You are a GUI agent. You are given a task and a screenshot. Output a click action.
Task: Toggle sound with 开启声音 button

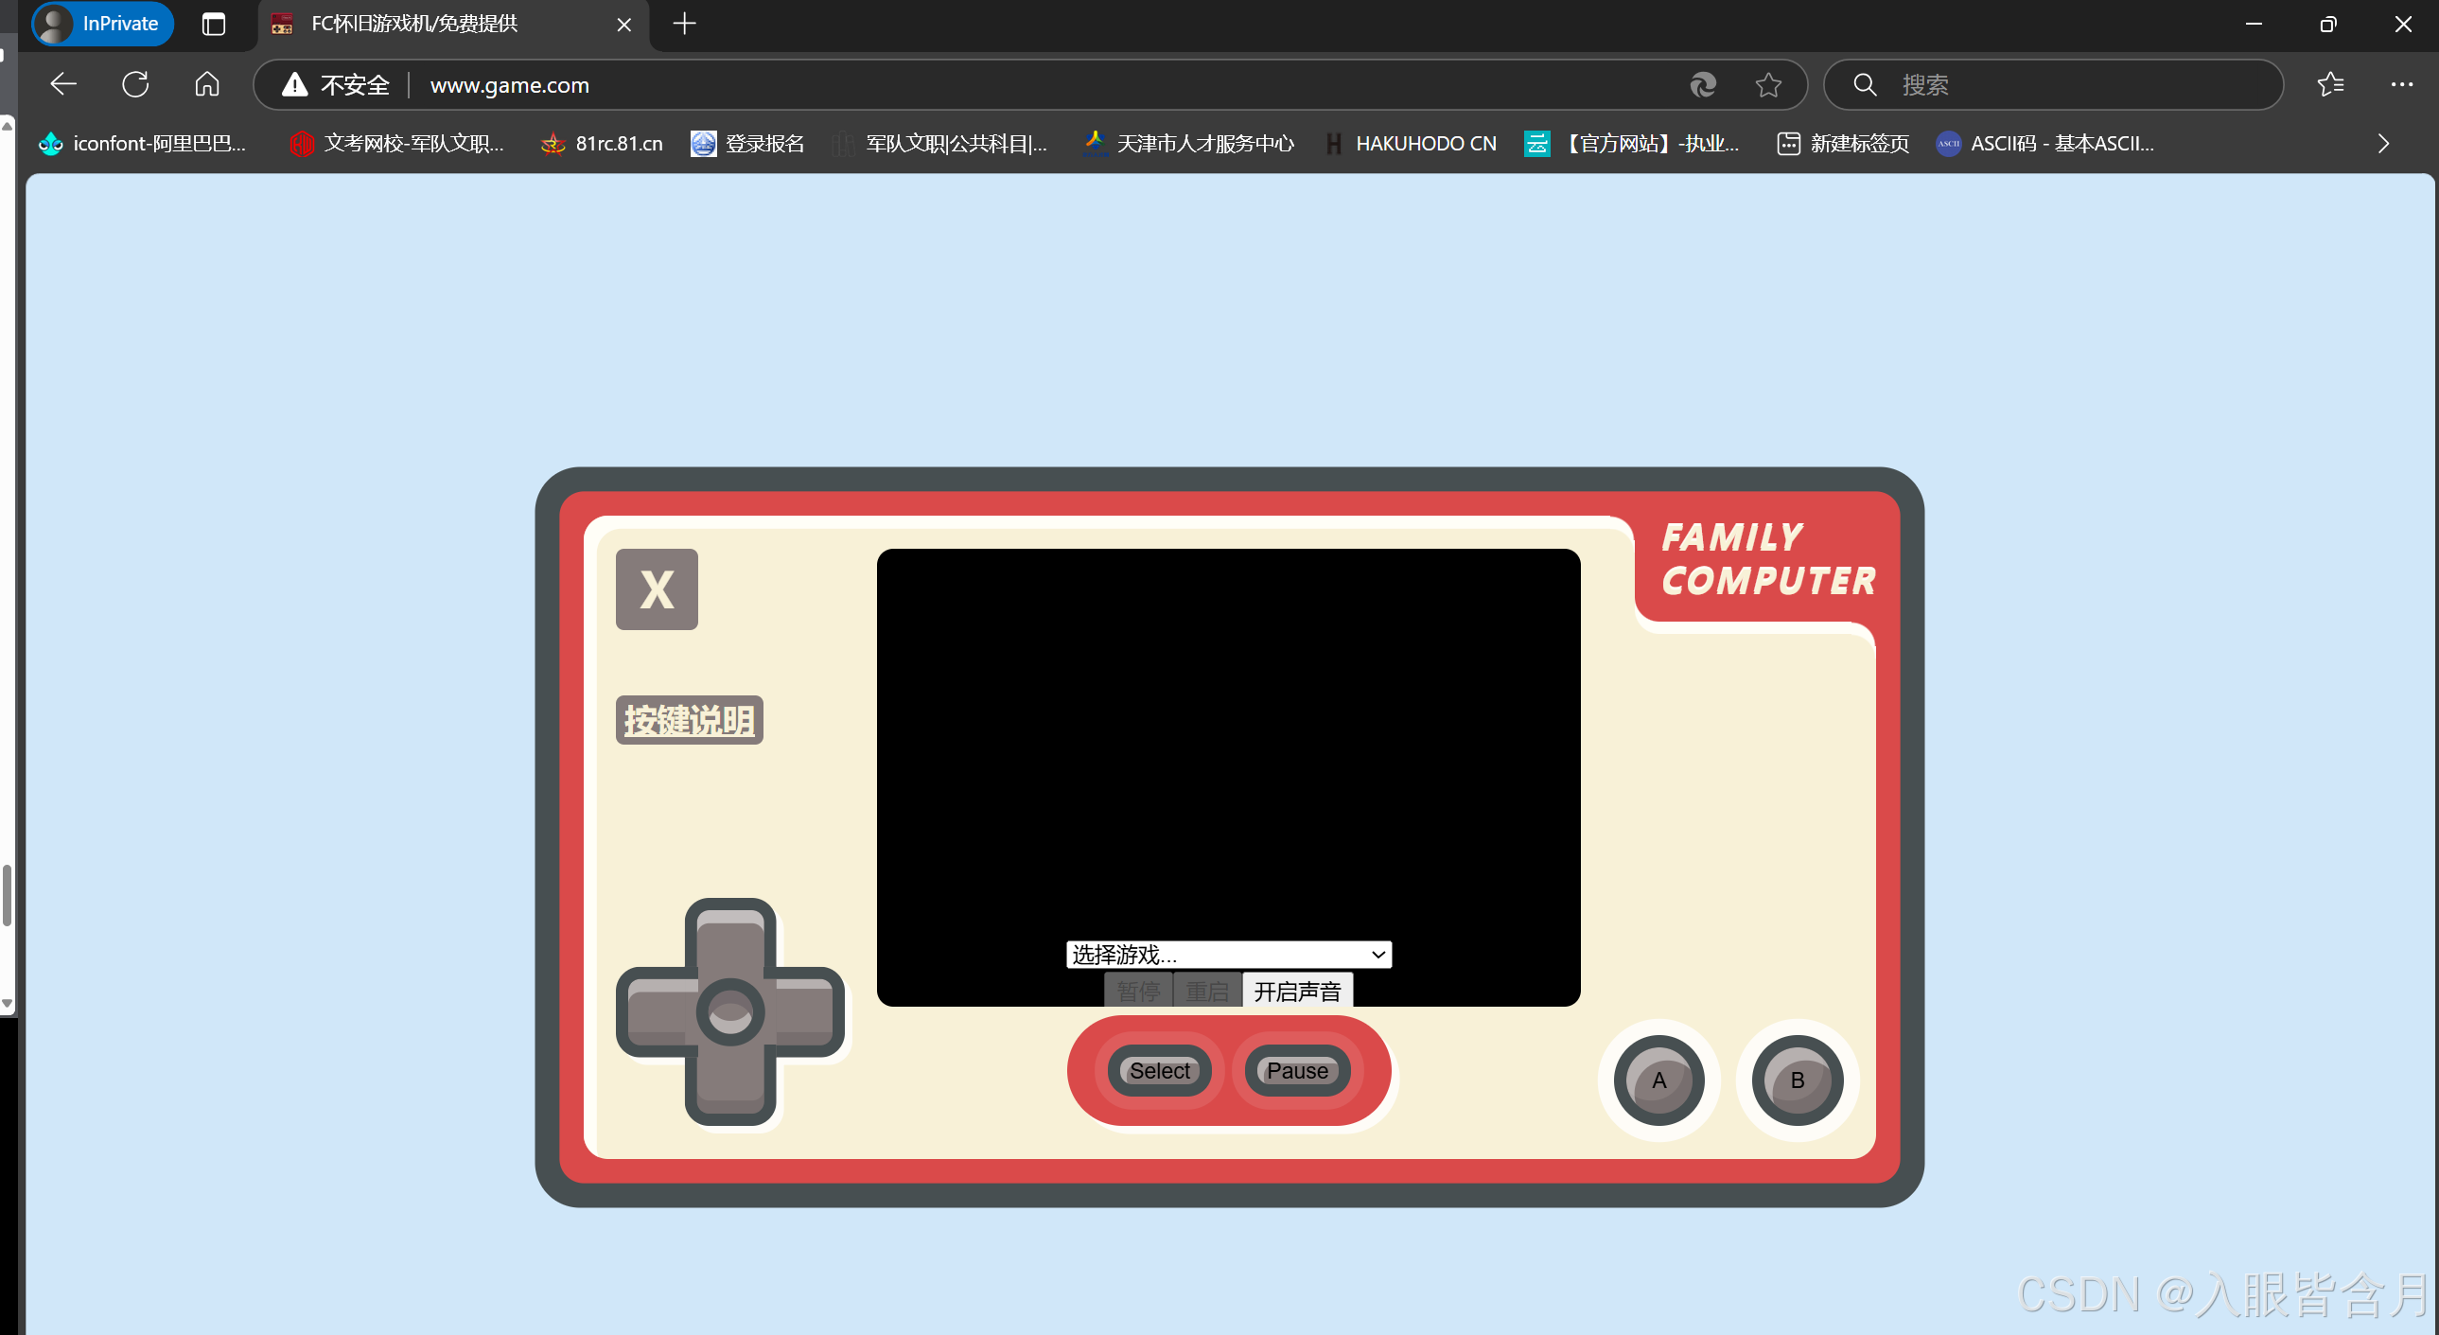click(x=1296, y=991)
